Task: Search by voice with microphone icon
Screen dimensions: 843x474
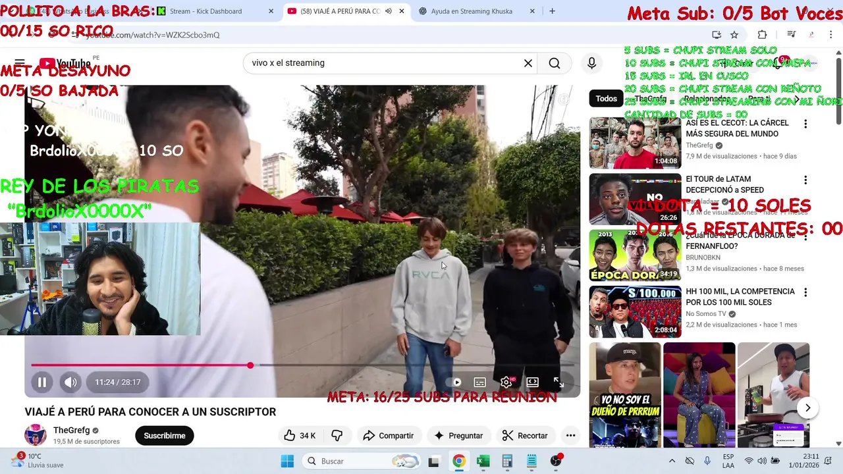Action: tap(591, 63)
